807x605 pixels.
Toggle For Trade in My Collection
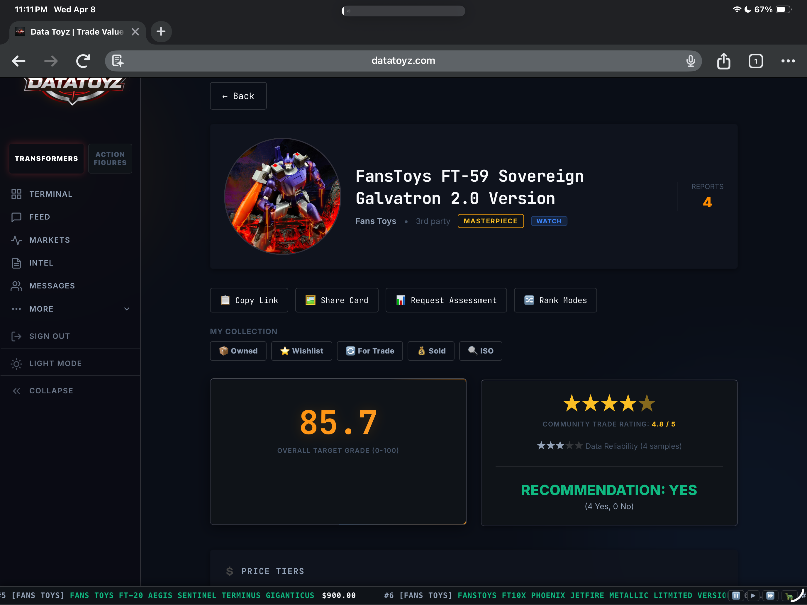coord(369,351)
